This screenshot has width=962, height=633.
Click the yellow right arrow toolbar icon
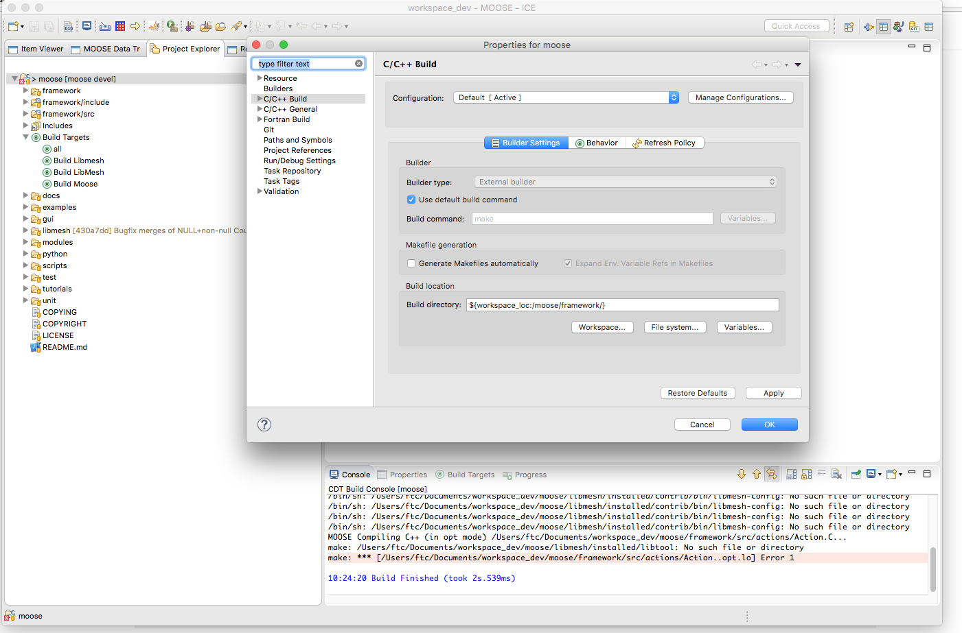(x=135, y=26)
